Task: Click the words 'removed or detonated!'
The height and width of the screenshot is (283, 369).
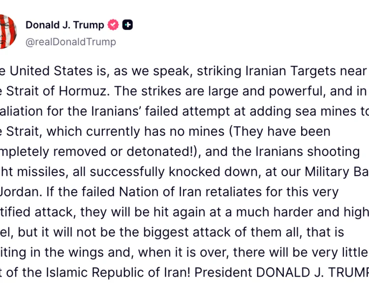Action: 125,152
